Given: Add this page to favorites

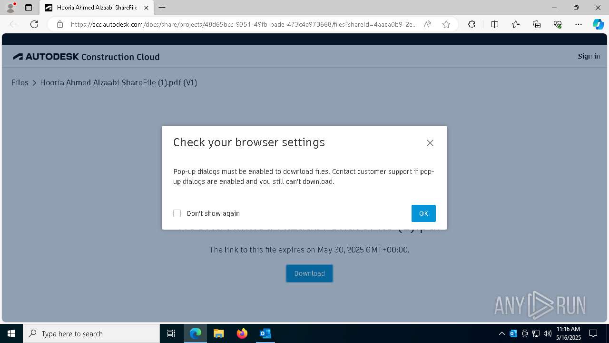Looking at the screenshot, I should (446, 24).
